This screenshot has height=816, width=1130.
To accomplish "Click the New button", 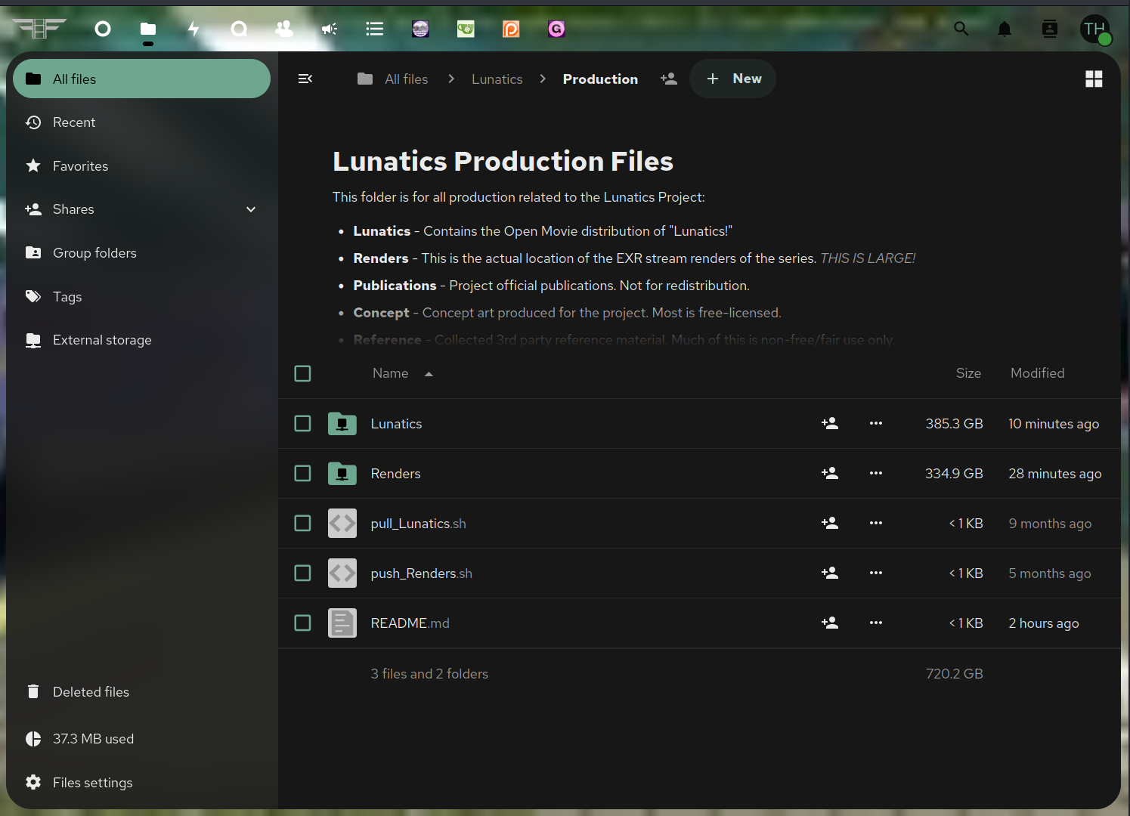I will [x=732, y=79].
